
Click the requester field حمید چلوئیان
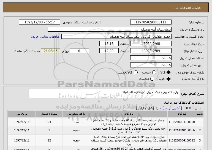pyautogui.click(x=116, y=37)
